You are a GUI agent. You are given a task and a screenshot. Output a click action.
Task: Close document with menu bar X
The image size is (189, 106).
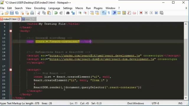[186, 8]
